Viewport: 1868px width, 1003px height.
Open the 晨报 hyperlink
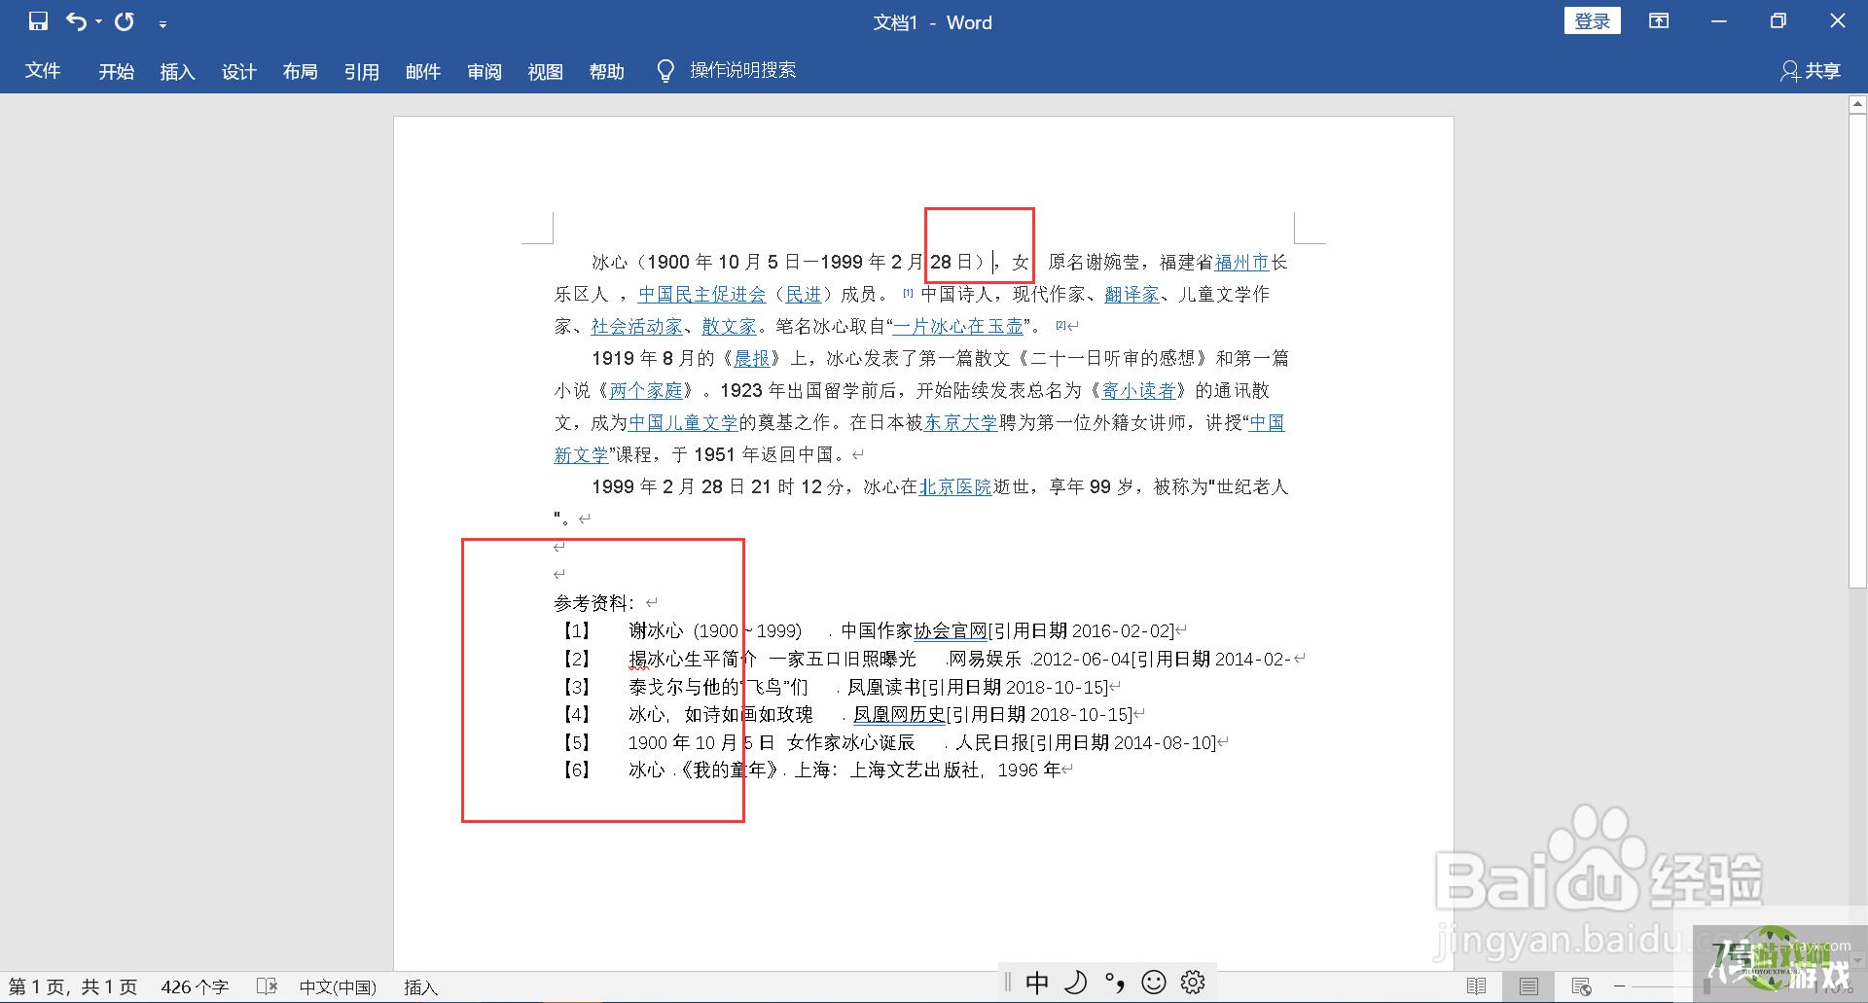751,358
